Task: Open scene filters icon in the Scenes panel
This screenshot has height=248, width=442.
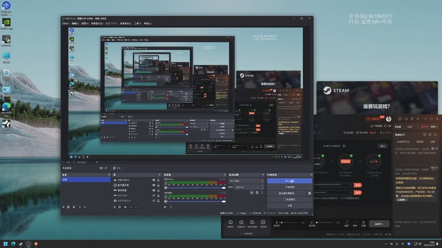Action: click(x=74, y=207)
